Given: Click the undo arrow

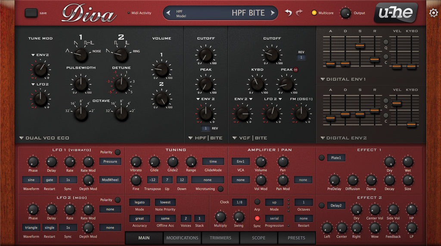Looking at the screenshot, I should tap(288, 12).
